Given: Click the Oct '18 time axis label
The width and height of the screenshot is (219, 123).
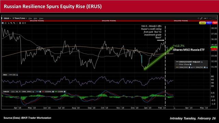Looking at the screenshot, I should [104, 108].
